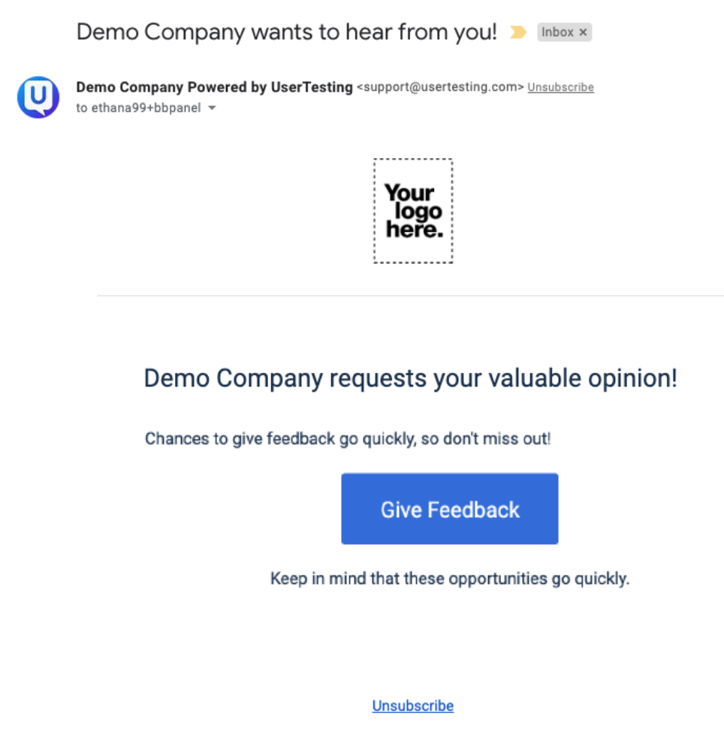Click the horizontal divider below the logo
This screenshot has width=724, height=737.
pyautogui.click(x=410, y=296)
